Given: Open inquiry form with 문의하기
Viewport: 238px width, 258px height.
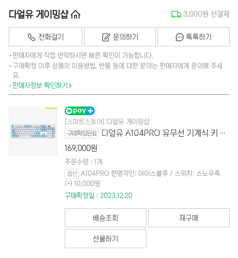Looking at the screenshot, I should (119, 36).
